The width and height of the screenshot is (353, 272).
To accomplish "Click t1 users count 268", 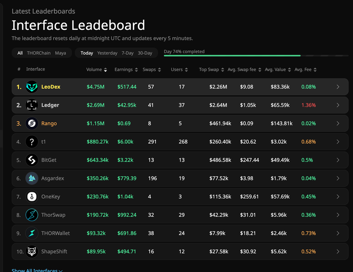I will (183, 142).
